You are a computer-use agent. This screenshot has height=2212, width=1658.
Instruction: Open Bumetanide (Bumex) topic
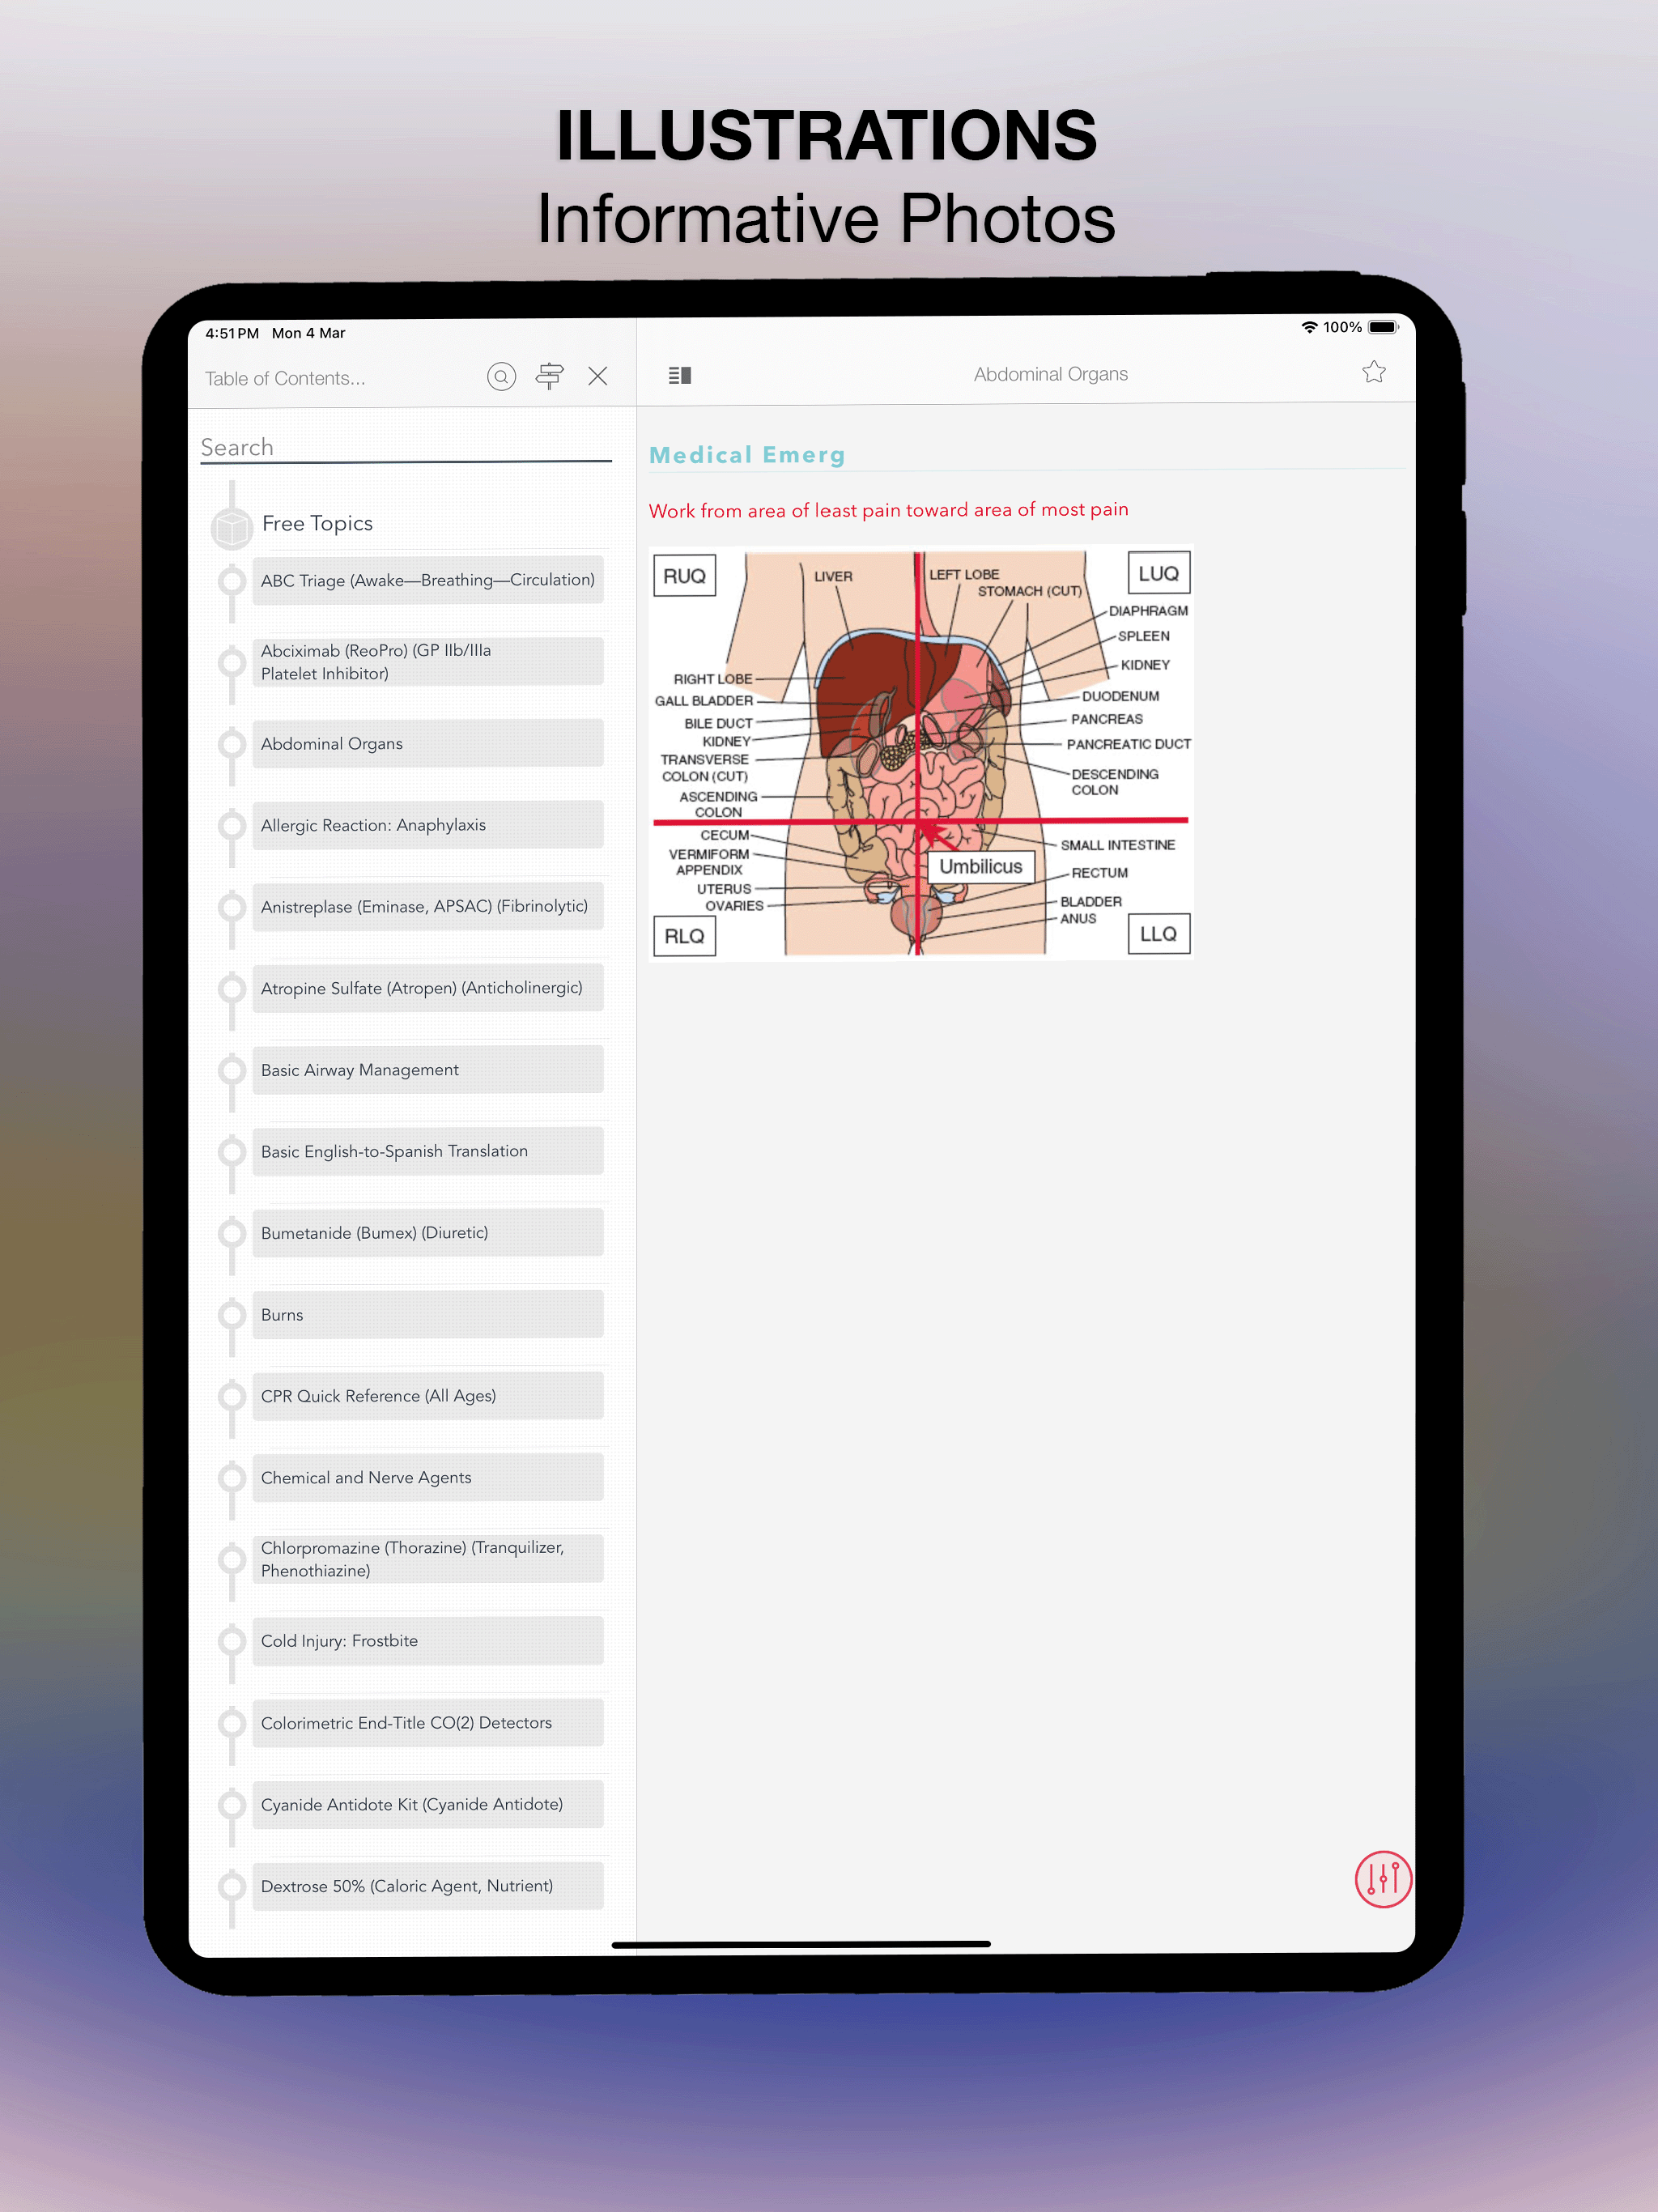pos(428,1233)
